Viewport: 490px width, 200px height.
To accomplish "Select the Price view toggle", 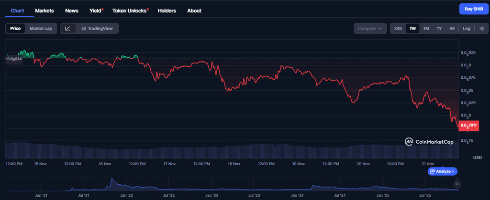I will [x=15, y=29].
